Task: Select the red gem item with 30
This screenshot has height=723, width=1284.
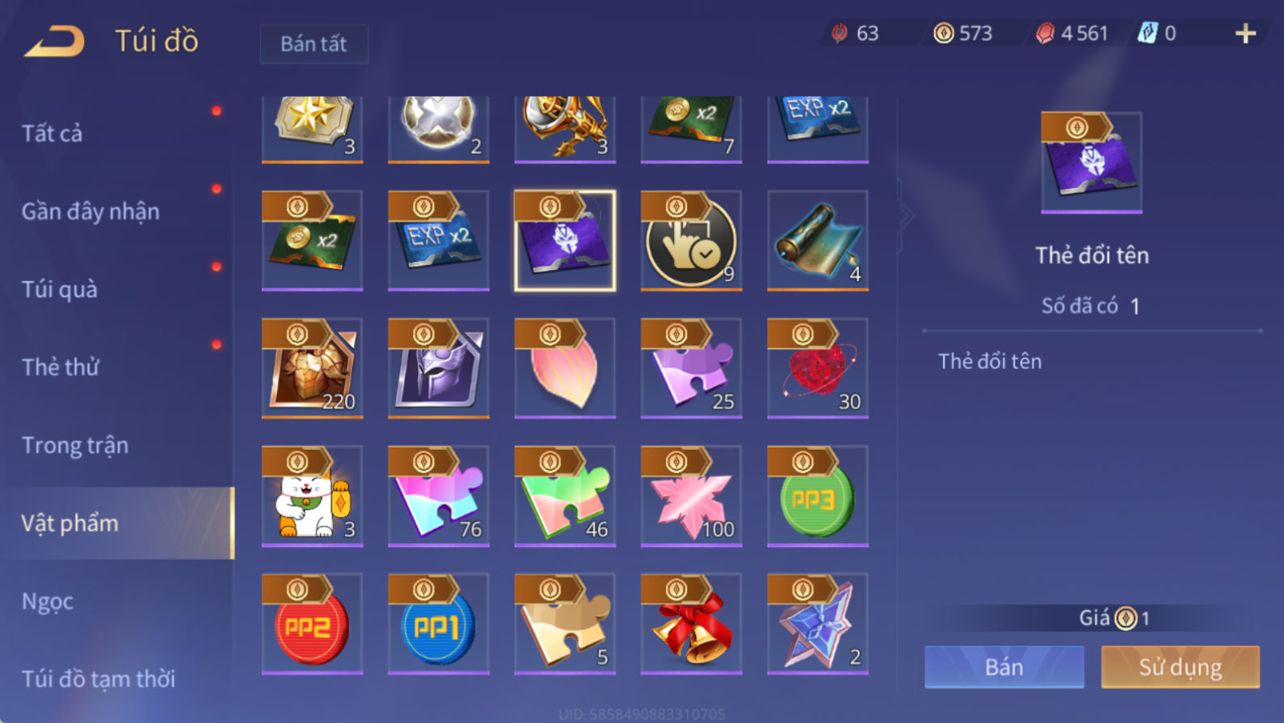Action: coord(817,368)
